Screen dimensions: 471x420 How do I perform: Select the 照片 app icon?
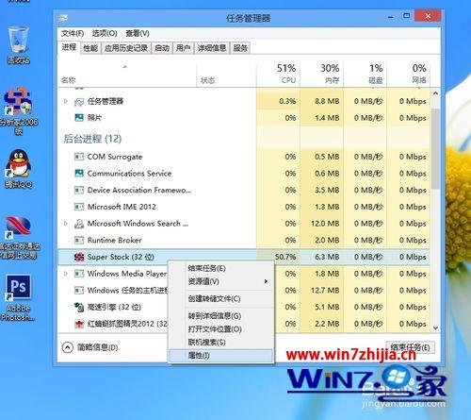tap(79, 118)
